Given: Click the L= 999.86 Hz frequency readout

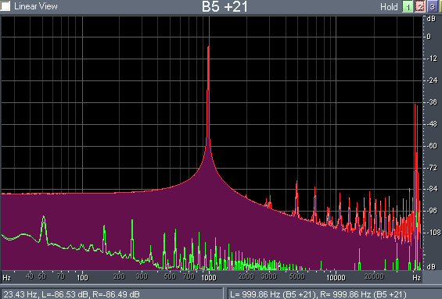Looking at the screenshot, I should [x=318, y=294].
